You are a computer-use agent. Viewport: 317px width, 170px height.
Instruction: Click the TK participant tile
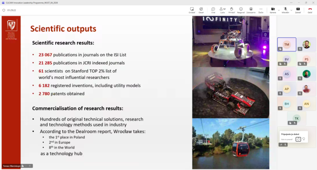(x=296, y=119)
